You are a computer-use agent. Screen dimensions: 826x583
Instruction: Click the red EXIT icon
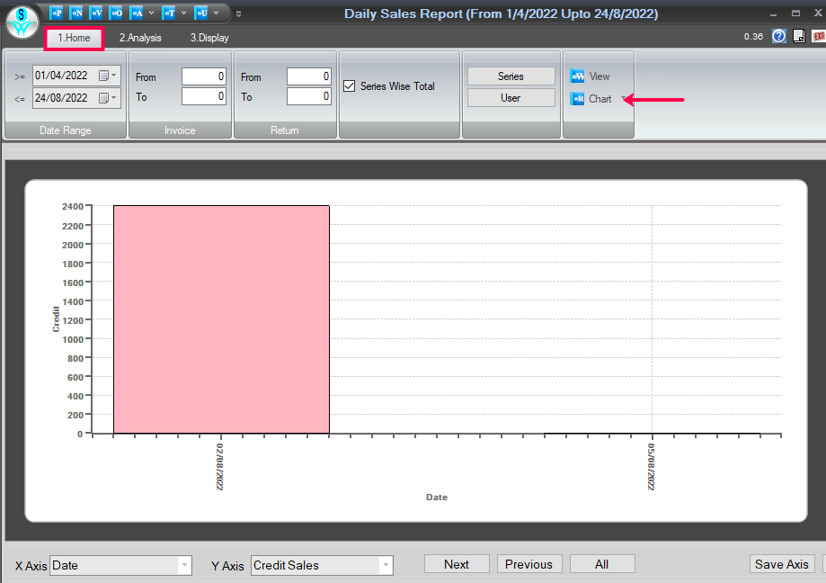click(x=819, y=36)
